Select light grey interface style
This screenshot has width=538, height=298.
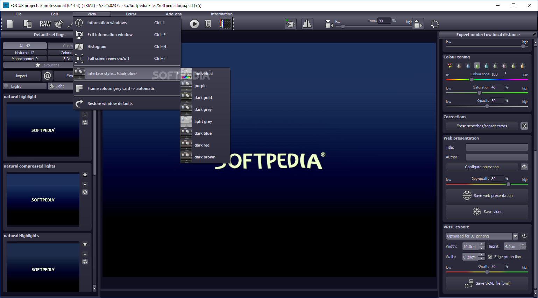click(x=205, y=121)
